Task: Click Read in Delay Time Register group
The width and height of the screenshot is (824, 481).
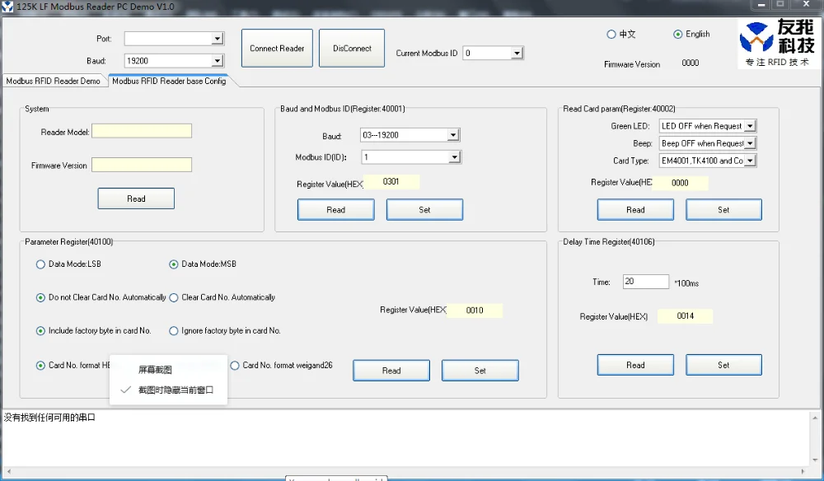Action: [635, 365]
